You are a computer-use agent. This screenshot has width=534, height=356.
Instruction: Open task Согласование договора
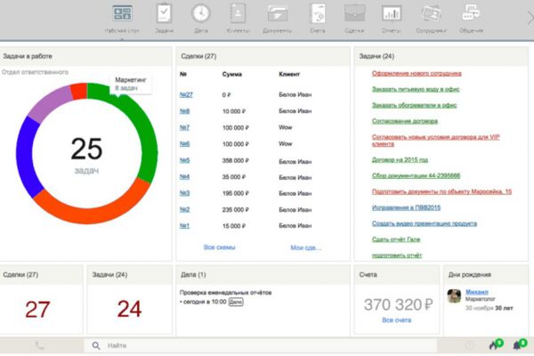tap(405, 121)
